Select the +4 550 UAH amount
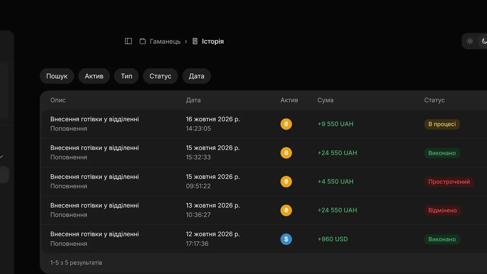 [x=336, y=182]
